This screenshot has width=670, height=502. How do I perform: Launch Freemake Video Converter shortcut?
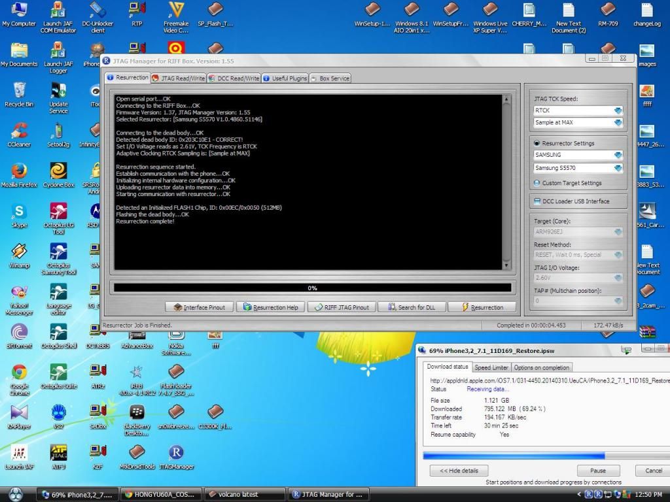176,17
